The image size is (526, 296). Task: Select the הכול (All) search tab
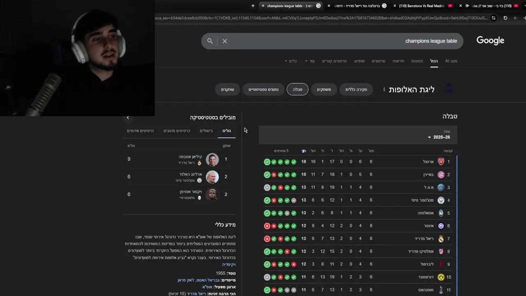pyautogui.click(x=434, y=61)
